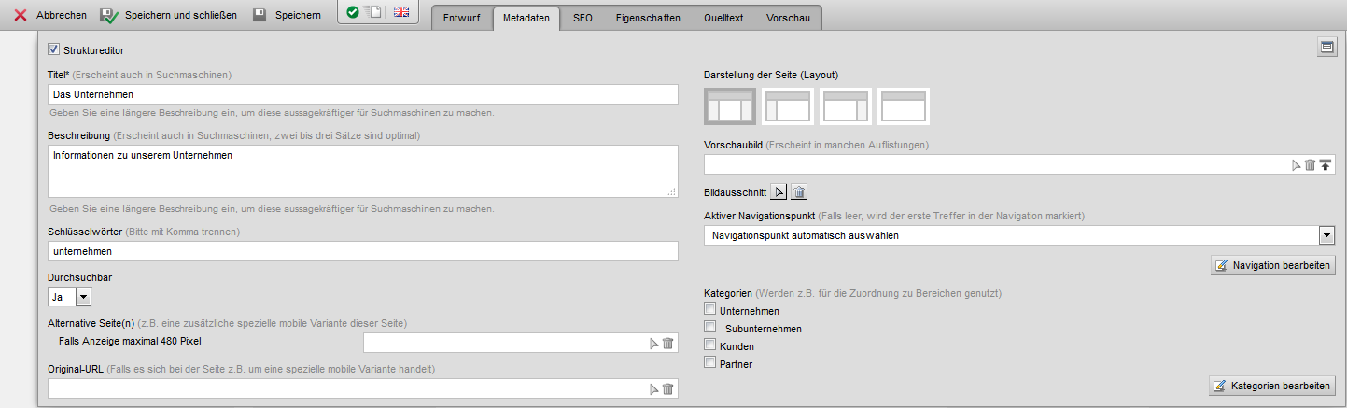Enable the Unternehmen category checkbox
The width and height of the screenshot is (1347, 408).
coord(710,309)
